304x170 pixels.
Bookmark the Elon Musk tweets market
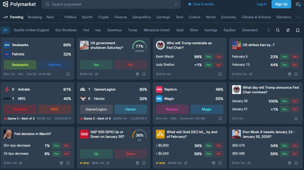tap(296, 163)
